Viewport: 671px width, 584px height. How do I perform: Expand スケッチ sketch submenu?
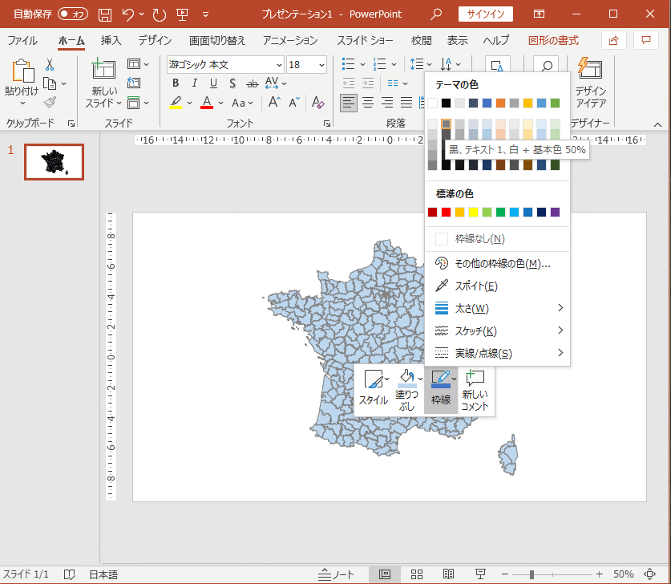click(x=497, y=331)
